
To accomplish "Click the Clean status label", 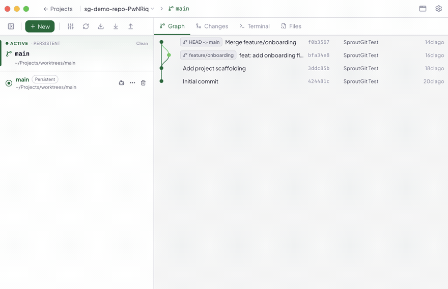I will (142, 43).
